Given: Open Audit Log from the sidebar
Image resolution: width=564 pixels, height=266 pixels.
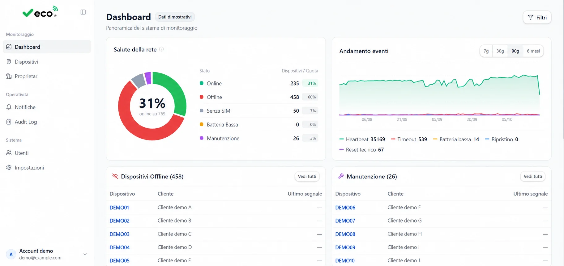Looking at the screenshot, I should pyautogui.click(x=47, y=122).
